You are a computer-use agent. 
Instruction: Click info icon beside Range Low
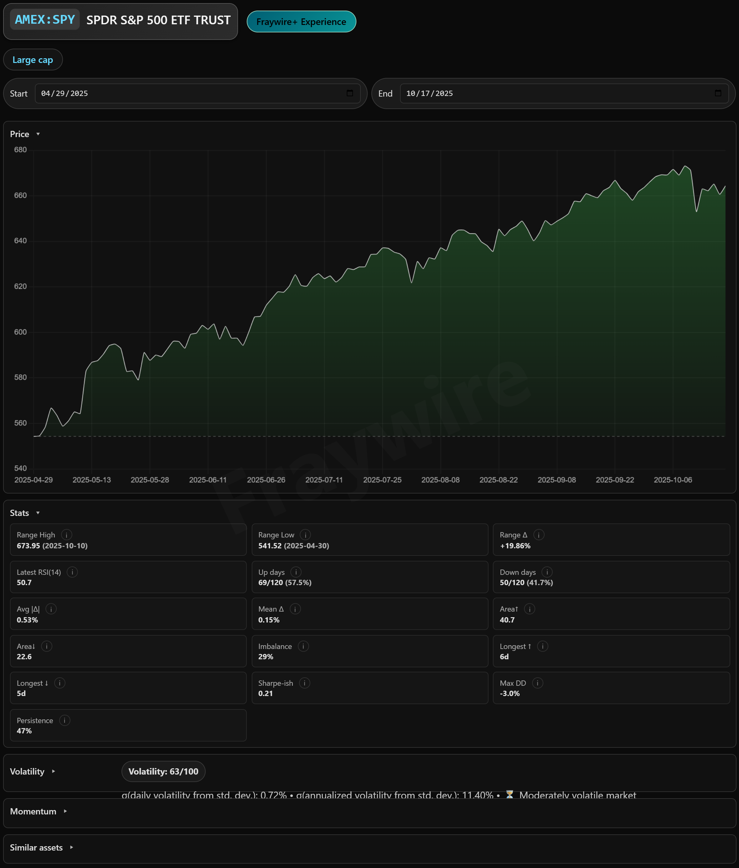pos(305,535)
